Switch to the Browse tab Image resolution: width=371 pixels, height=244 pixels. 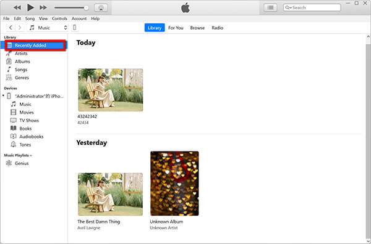197,28
